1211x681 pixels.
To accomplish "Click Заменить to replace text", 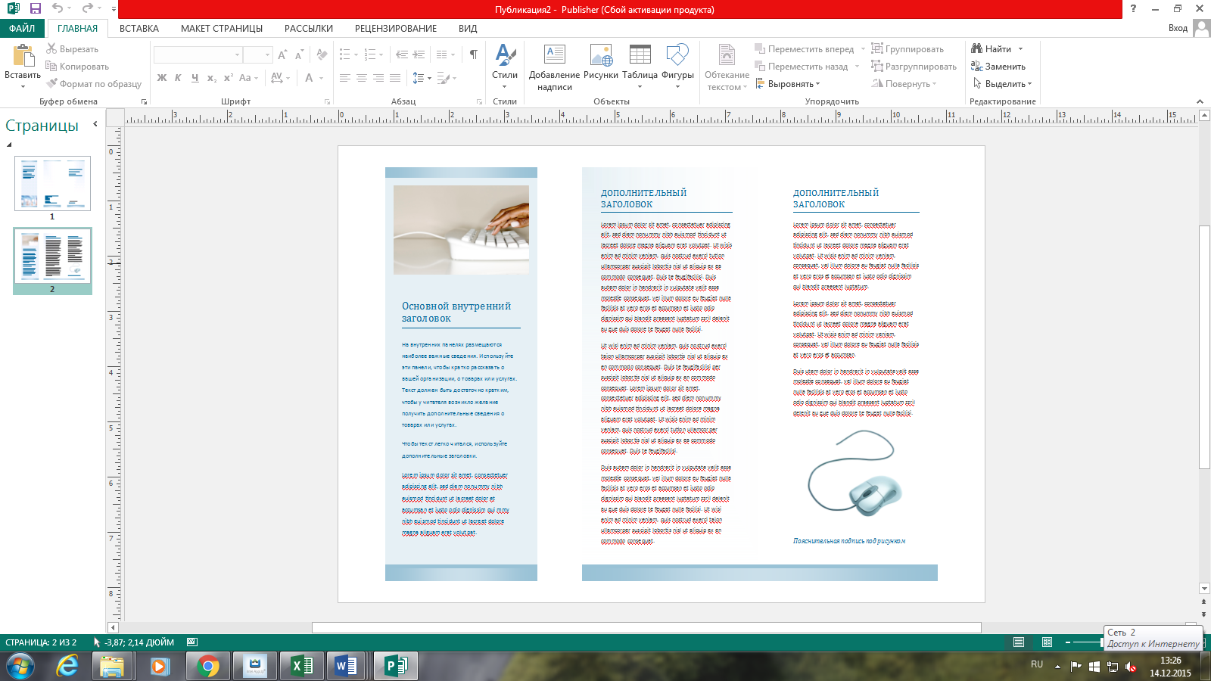I will 998,67.
